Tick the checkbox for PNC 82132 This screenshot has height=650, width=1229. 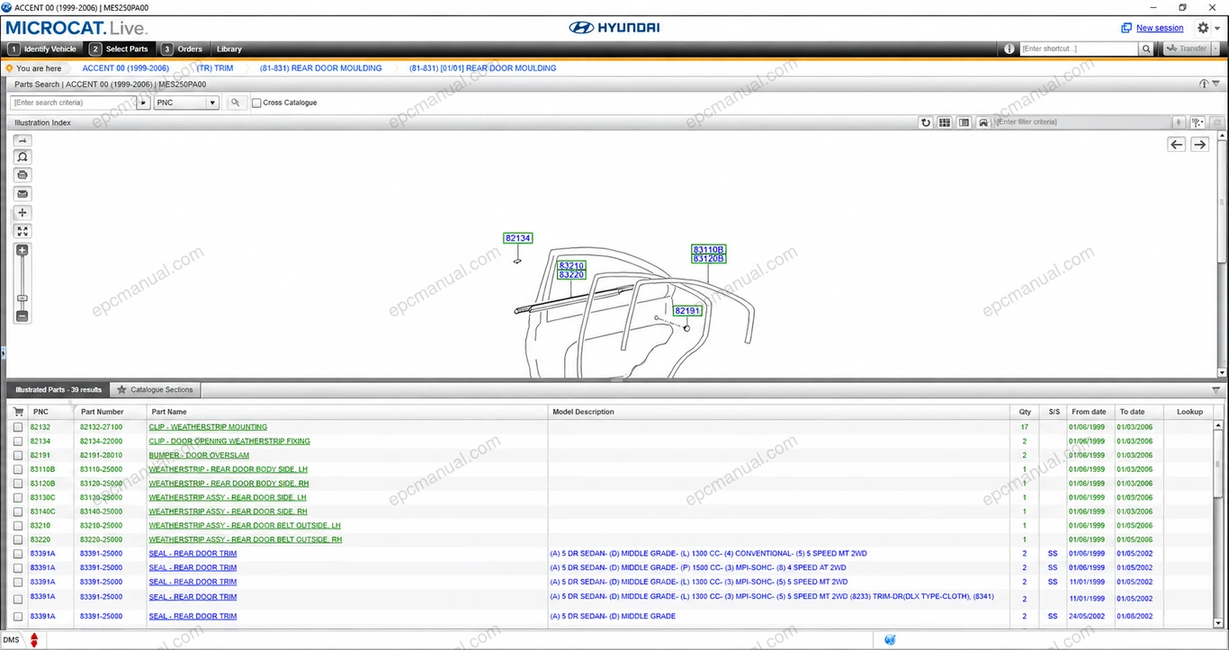coord(18,427)
